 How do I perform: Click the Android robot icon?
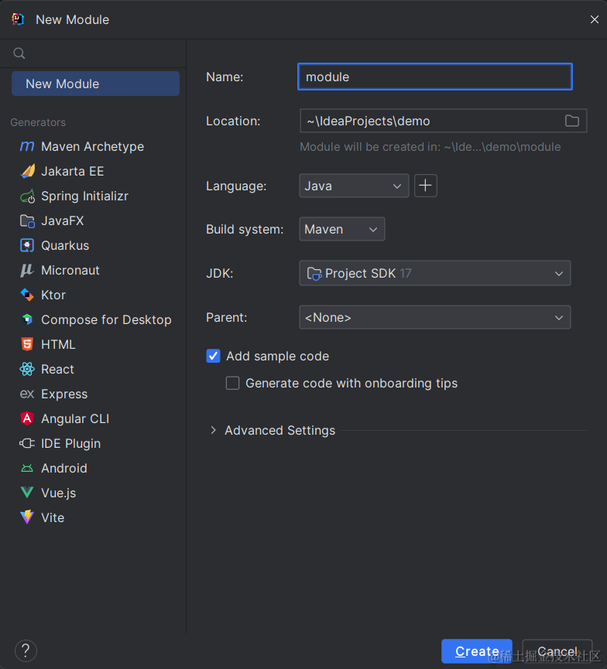click(27, 468)
